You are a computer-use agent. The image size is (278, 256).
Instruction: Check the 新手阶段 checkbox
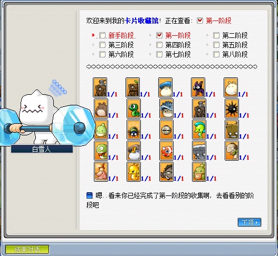coord(102,35)
